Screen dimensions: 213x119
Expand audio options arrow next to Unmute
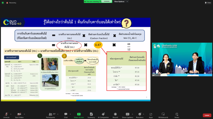11,114
